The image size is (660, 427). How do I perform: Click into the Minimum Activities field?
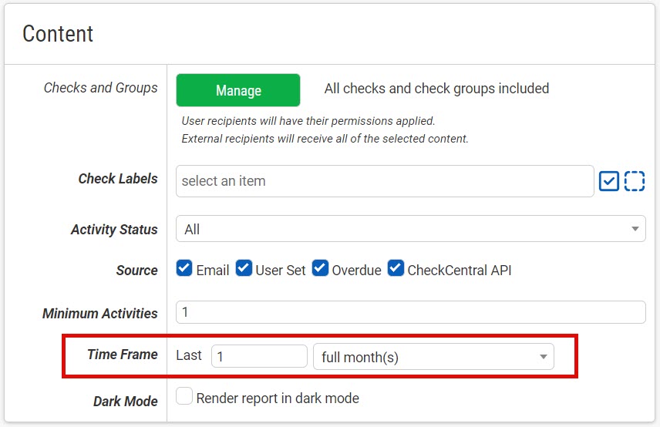(410, 312)
